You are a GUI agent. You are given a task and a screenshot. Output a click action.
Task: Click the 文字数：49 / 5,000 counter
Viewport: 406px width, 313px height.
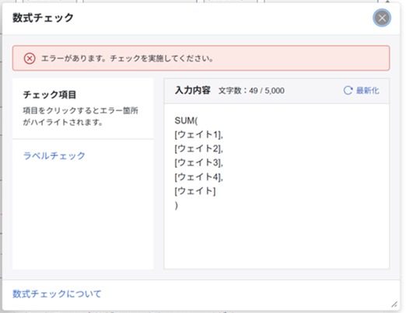(x=251, y=91)
